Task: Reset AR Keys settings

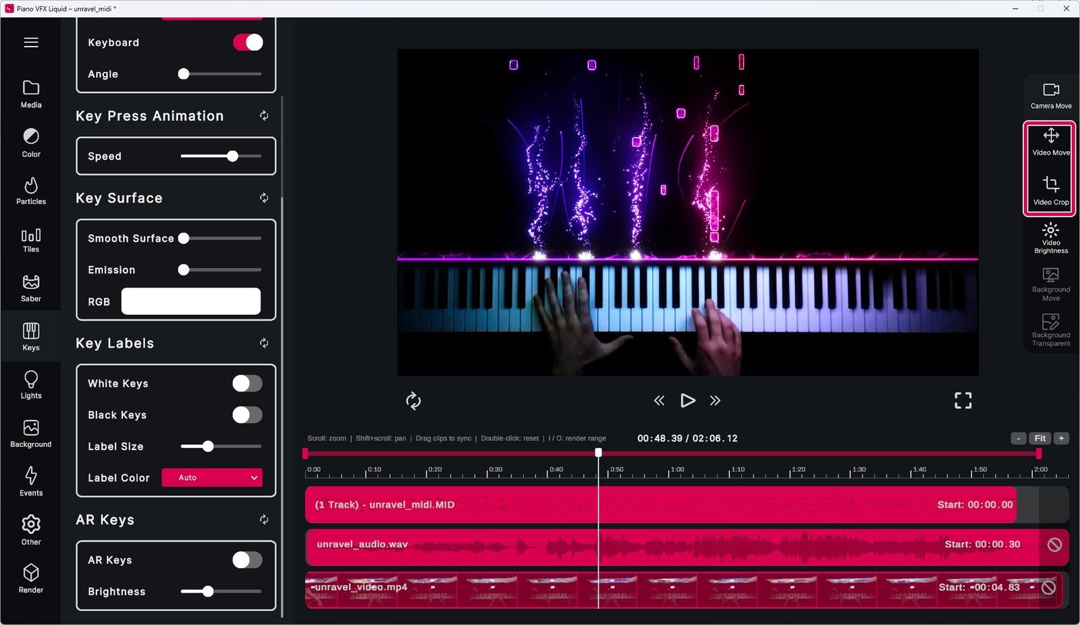Action: point(264,520)
